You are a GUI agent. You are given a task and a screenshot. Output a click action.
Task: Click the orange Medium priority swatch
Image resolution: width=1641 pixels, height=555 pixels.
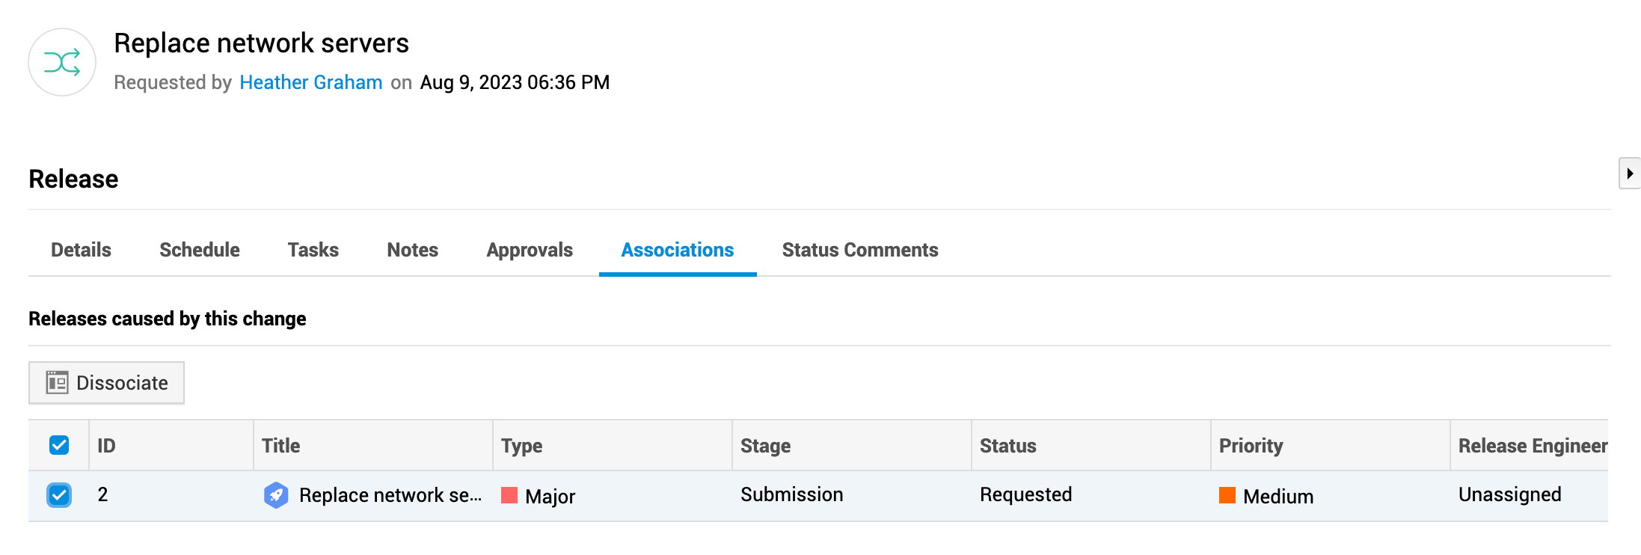[1227, 495]
